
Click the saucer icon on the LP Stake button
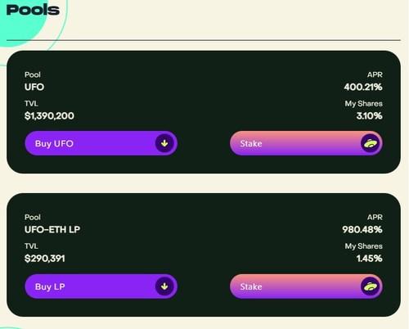click(370, 286)
